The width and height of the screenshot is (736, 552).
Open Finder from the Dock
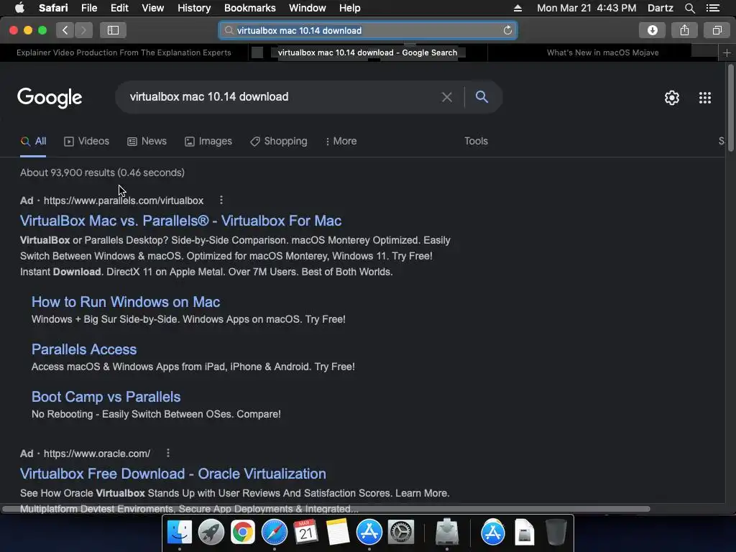pyautogui.click(x=180, y=533)
